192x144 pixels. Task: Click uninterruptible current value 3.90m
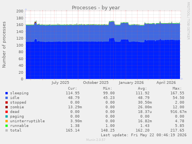[x=76, y=121]
